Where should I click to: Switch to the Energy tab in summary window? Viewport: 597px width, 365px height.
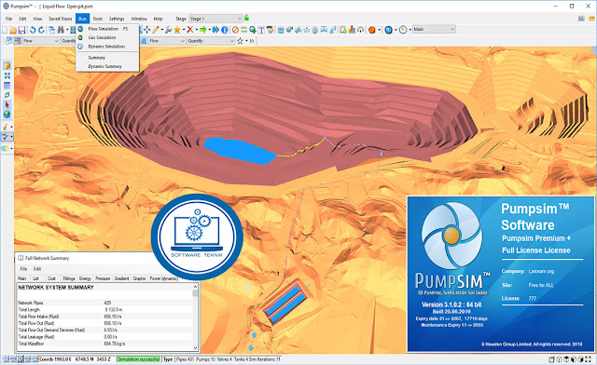click(85, 278)
